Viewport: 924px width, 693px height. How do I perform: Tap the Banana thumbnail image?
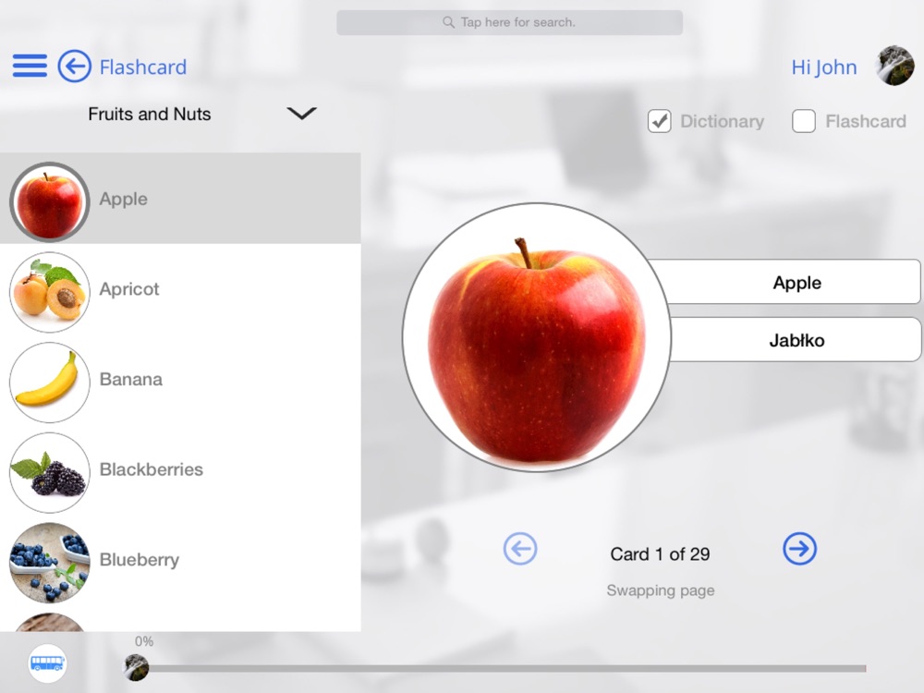(50, 382)
